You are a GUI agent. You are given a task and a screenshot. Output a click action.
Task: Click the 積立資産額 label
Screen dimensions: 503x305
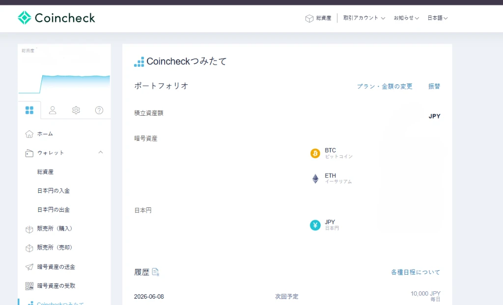click(x=148, y=113)
